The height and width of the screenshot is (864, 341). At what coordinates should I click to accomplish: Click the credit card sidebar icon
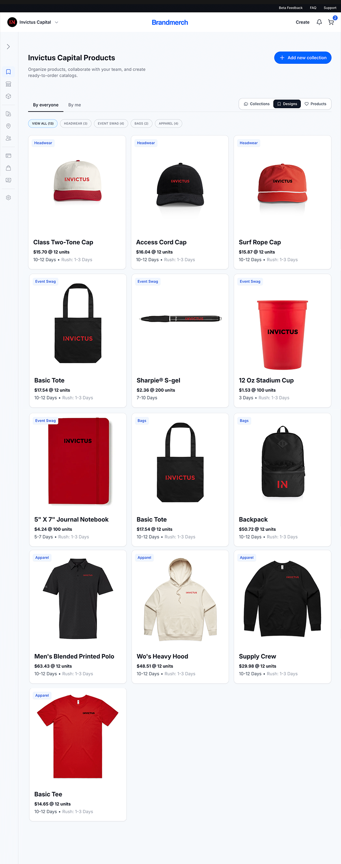pyautogui.click(x=9, y=156)
